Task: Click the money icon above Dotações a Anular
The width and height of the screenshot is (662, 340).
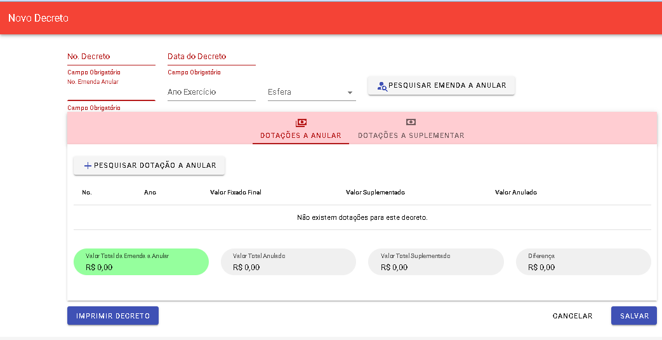Action: click(301, 123)
